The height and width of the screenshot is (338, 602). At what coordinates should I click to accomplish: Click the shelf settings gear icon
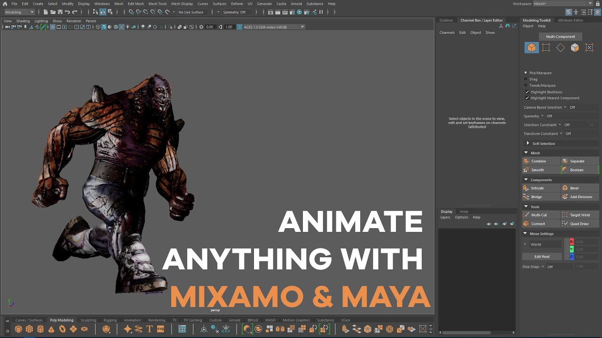8,331
